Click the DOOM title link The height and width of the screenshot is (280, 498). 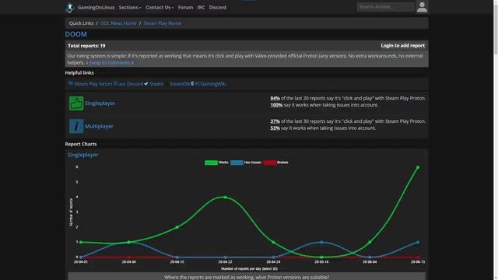(76, 34)
